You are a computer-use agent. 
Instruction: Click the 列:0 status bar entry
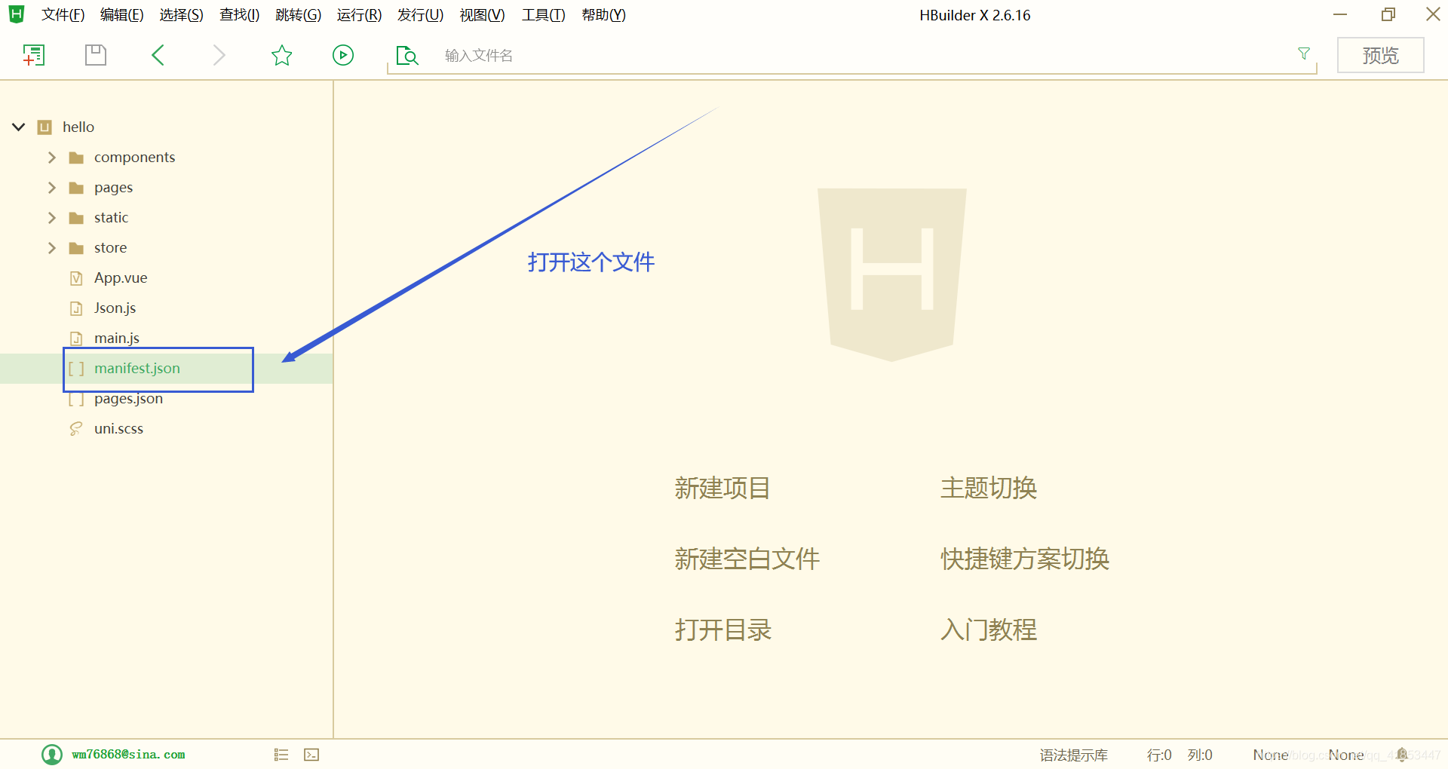[1200, 755]
